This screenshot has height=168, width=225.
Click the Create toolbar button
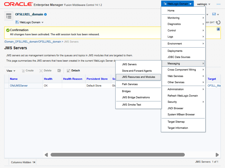[28, 71]
